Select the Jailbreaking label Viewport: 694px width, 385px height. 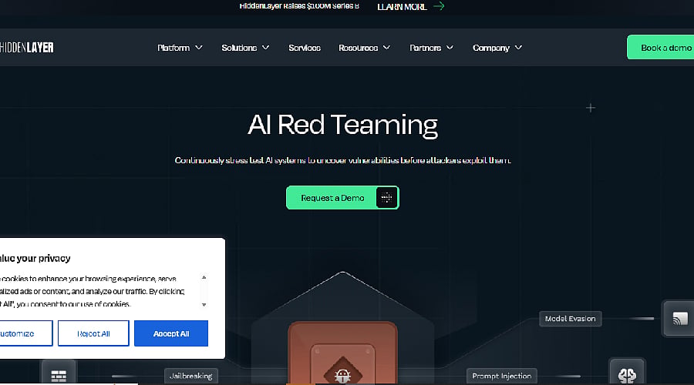coord(190,376)
